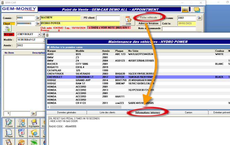The width and height of the screenshot is (230, 145).
Task: Click the Couleur column header
Action: 221,51
